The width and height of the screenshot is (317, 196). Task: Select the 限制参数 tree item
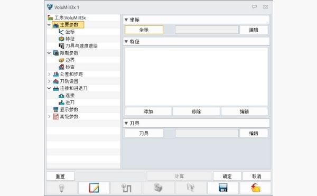point(66,53)
